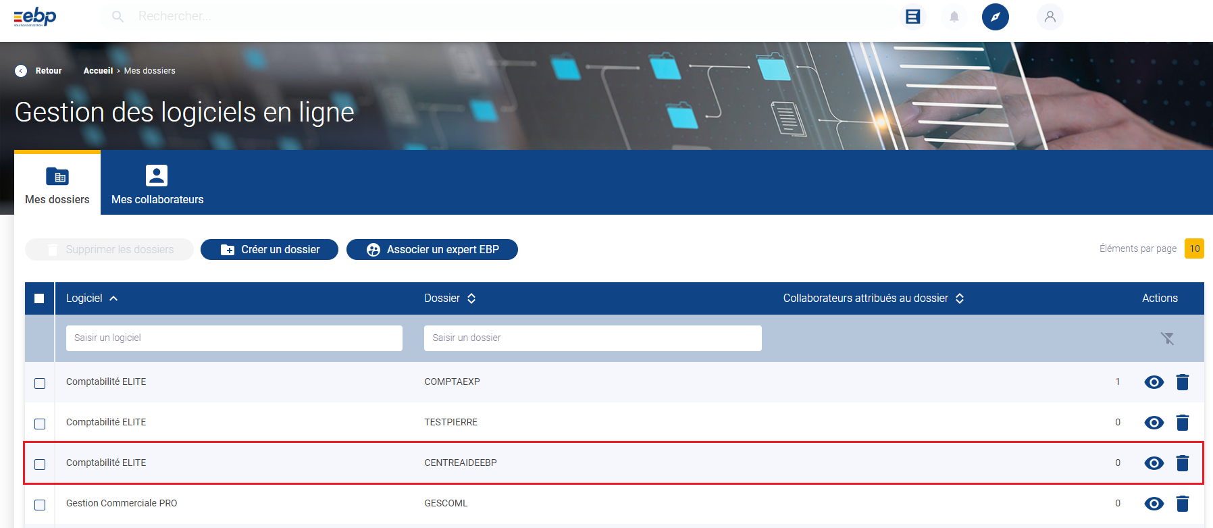The width and height of the screenshot is (1213, 528).
Task: Select the CENTREAIDEEBP dossier name
Action: pyautogui.click(x=461, y=463)
